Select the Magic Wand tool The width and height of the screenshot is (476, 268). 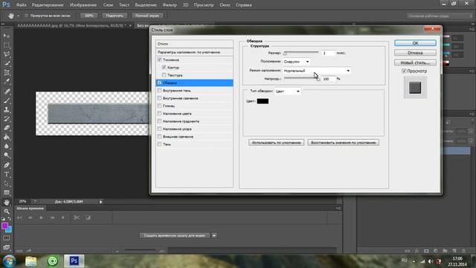7,63
